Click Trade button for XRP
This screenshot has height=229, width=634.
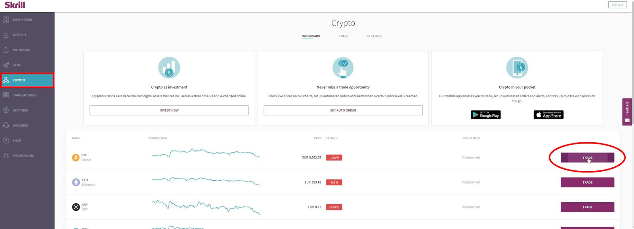587,207
